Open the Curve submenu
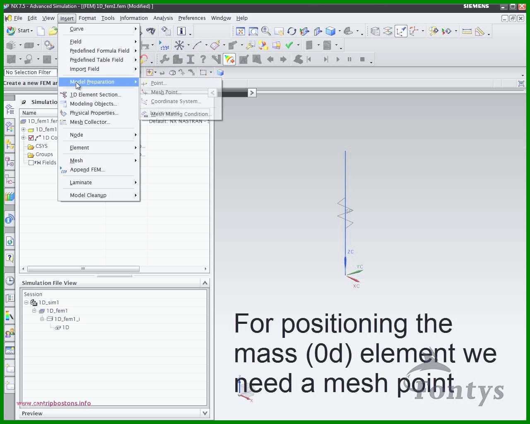The height and width of the screenshot is (424, 530). (x=99, y=29)
